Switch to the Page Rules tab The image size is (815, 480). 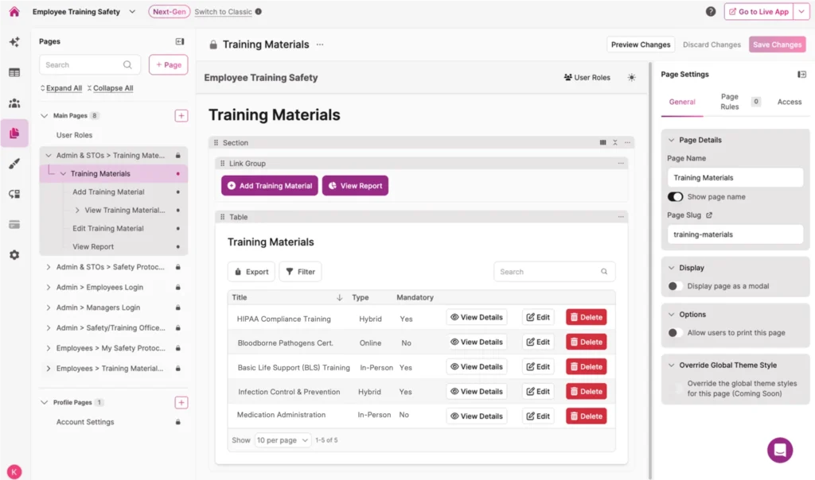tap(730, 102)
